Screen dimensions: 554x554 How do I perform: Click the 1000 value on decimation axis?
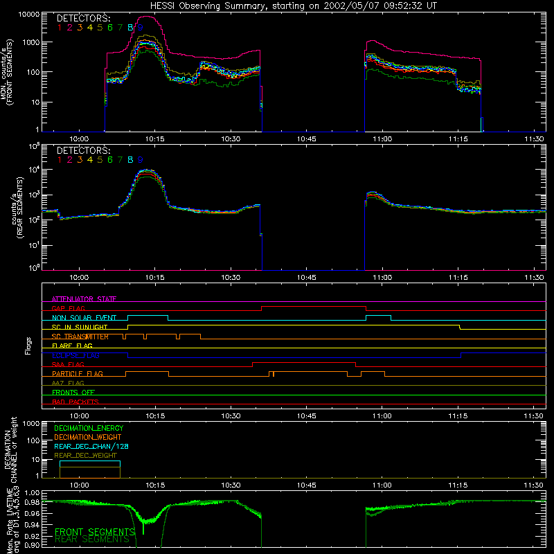pos(31,423)
